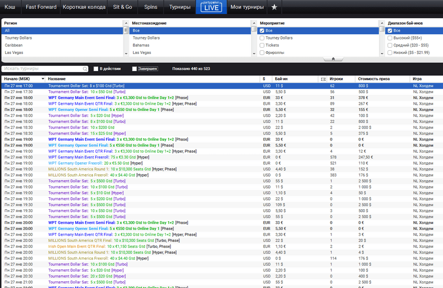Viewport: 443px width, 288px height.
Task: Select Las Vegas in Регион list
Action: point(62,52)
